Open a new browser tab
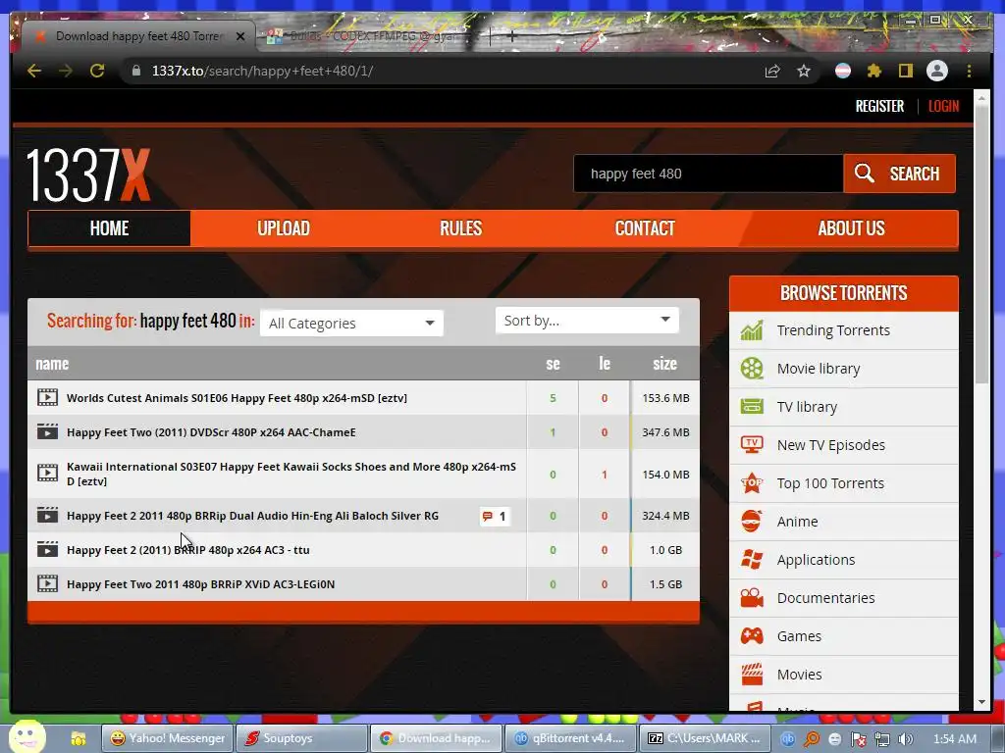This screenshot has height=753, width=1005. [511, 36]
